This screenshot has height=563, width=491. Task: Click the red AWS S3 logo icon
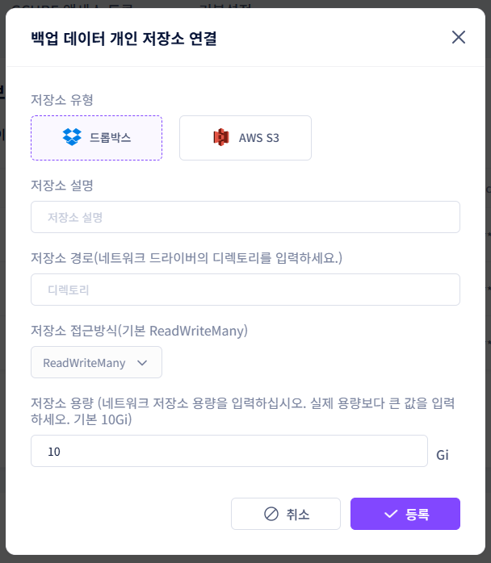coord(221,137)
